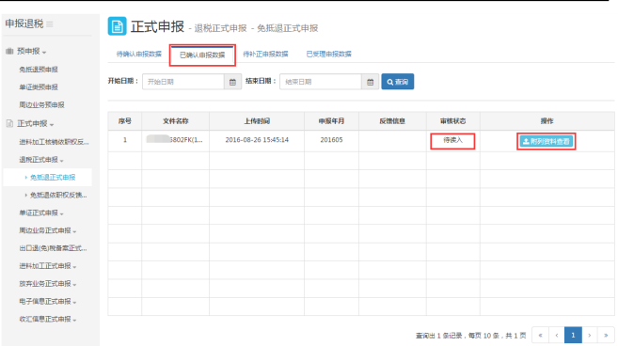Click the 2016-08-26 15:45:14 upload time cell

point(257,140)
